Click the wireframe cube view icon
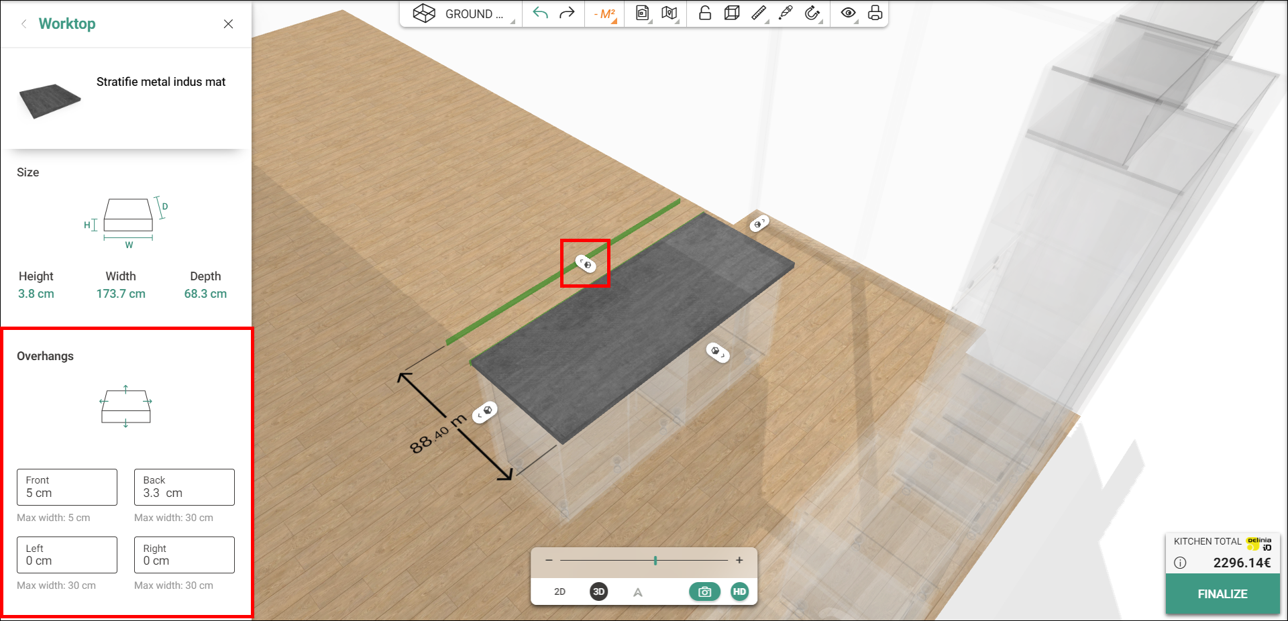The image size is (1288, 621). coord(732,13)
